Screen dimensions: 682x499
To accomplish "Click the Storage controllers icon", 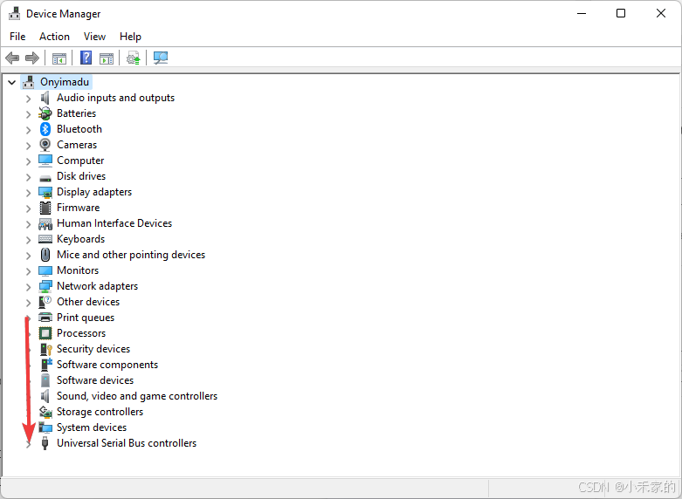I will tap(45, 412).
